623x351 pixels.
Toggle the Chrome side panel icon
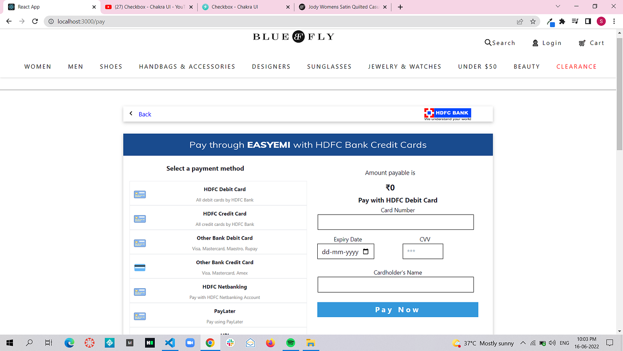[x=588, y=21]
